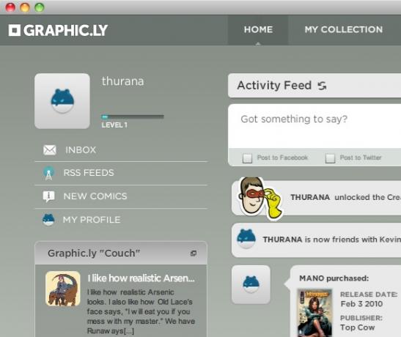Screen dimensions: 401x337
Task: Open the Inbox envelope icon
Action: point(50,150)
